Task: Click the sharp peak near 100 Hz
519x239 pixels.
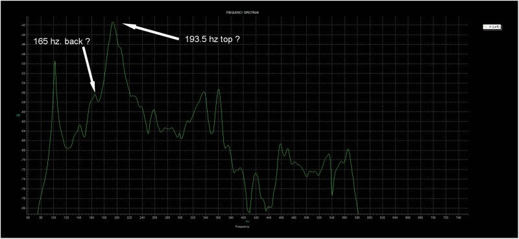Action: point(55,62)
